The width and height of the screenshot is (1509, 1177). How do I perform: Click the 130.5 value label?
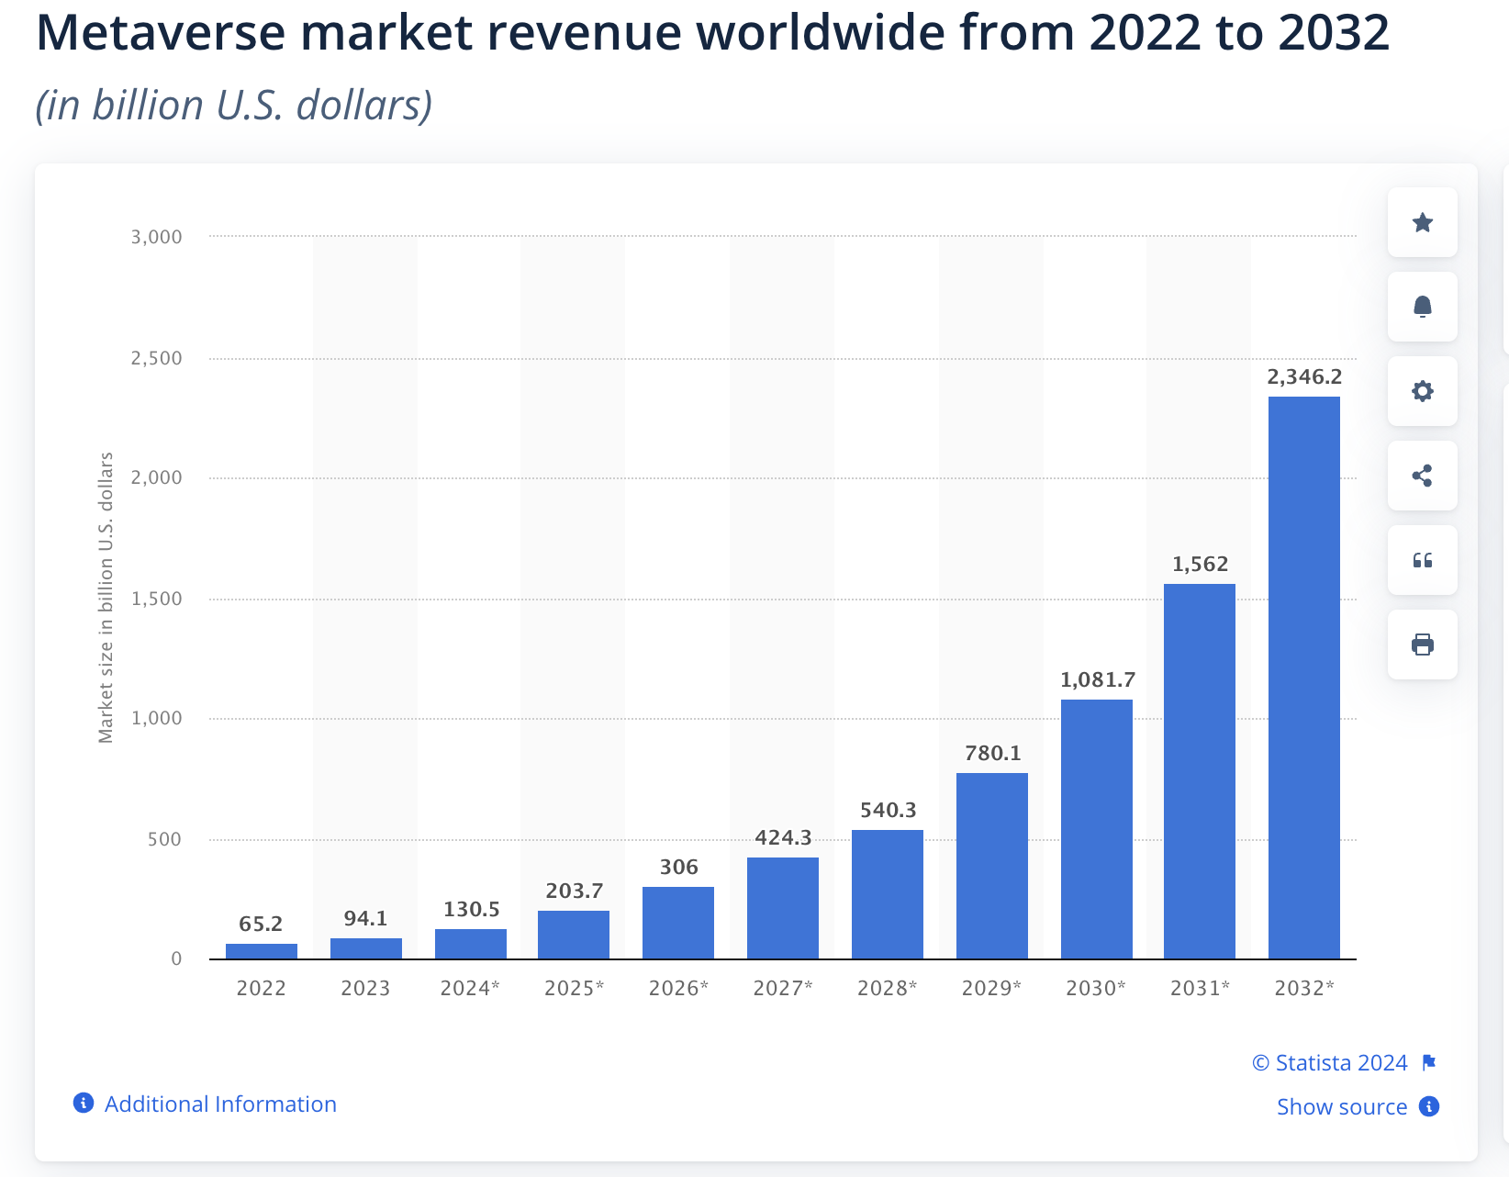click(x=472, y=909)
